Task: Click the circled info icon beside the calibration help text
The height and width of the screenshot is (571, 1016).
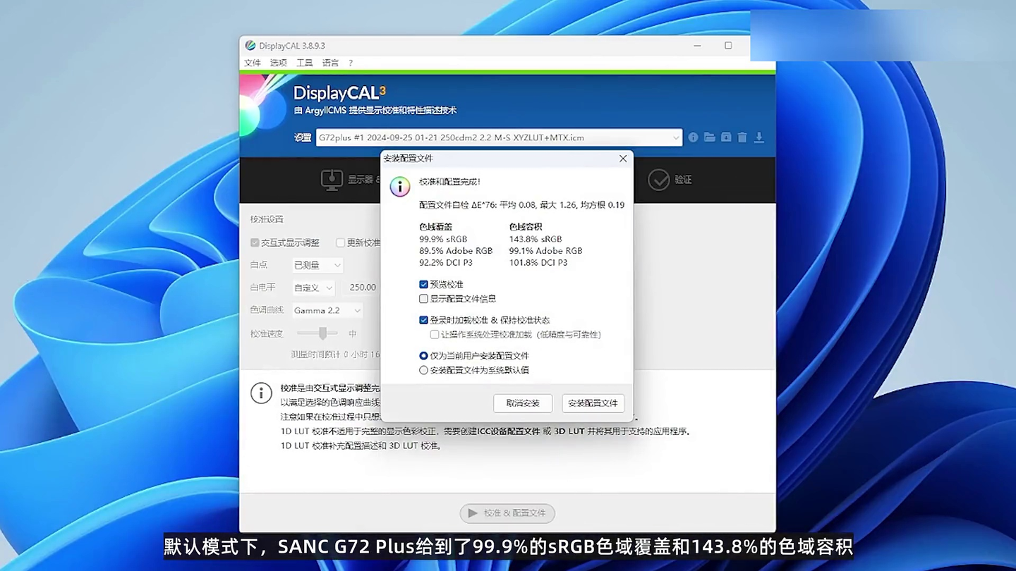Action: point(261,393)
